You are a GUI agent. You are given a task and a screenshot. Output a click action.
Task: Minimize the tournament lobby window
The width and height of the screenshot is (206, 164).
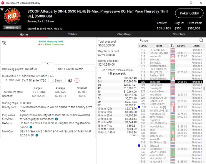[182, 3]
